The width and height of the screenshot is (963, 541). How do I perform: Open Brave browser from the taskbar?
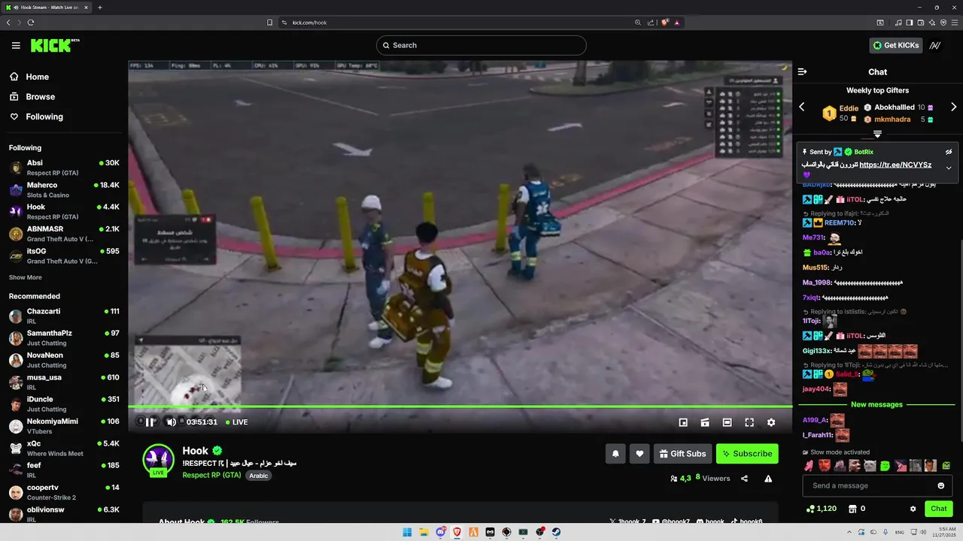click(x=457, y=532)
